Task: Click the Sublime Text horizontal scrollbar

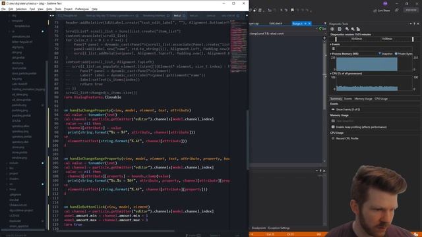Action: pos(116,230)
